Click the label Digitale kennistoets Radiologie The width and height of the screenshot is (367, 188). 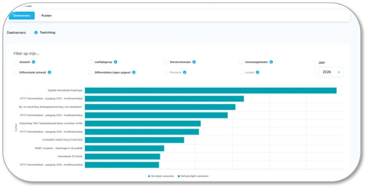click(65, 90)
